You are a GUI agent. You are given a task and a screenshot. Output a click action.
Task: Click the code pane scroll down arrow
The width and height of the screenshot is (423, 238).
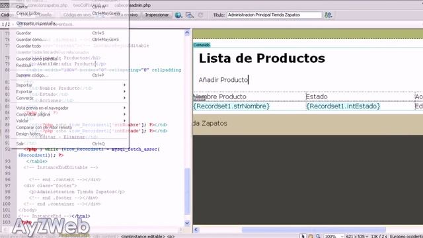tap(187, 223)
